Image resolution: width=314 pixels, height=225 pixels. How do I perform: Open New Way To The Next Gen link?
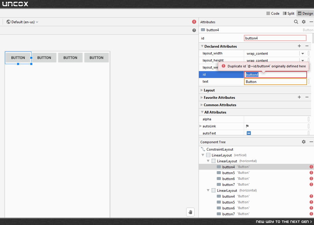tap(284, 221)
